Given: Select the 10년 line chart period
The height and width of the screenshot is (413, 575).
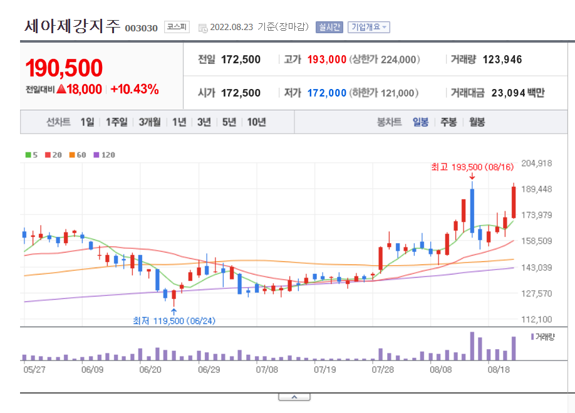Looking at the screenshot, I should [x=256, y=122].
